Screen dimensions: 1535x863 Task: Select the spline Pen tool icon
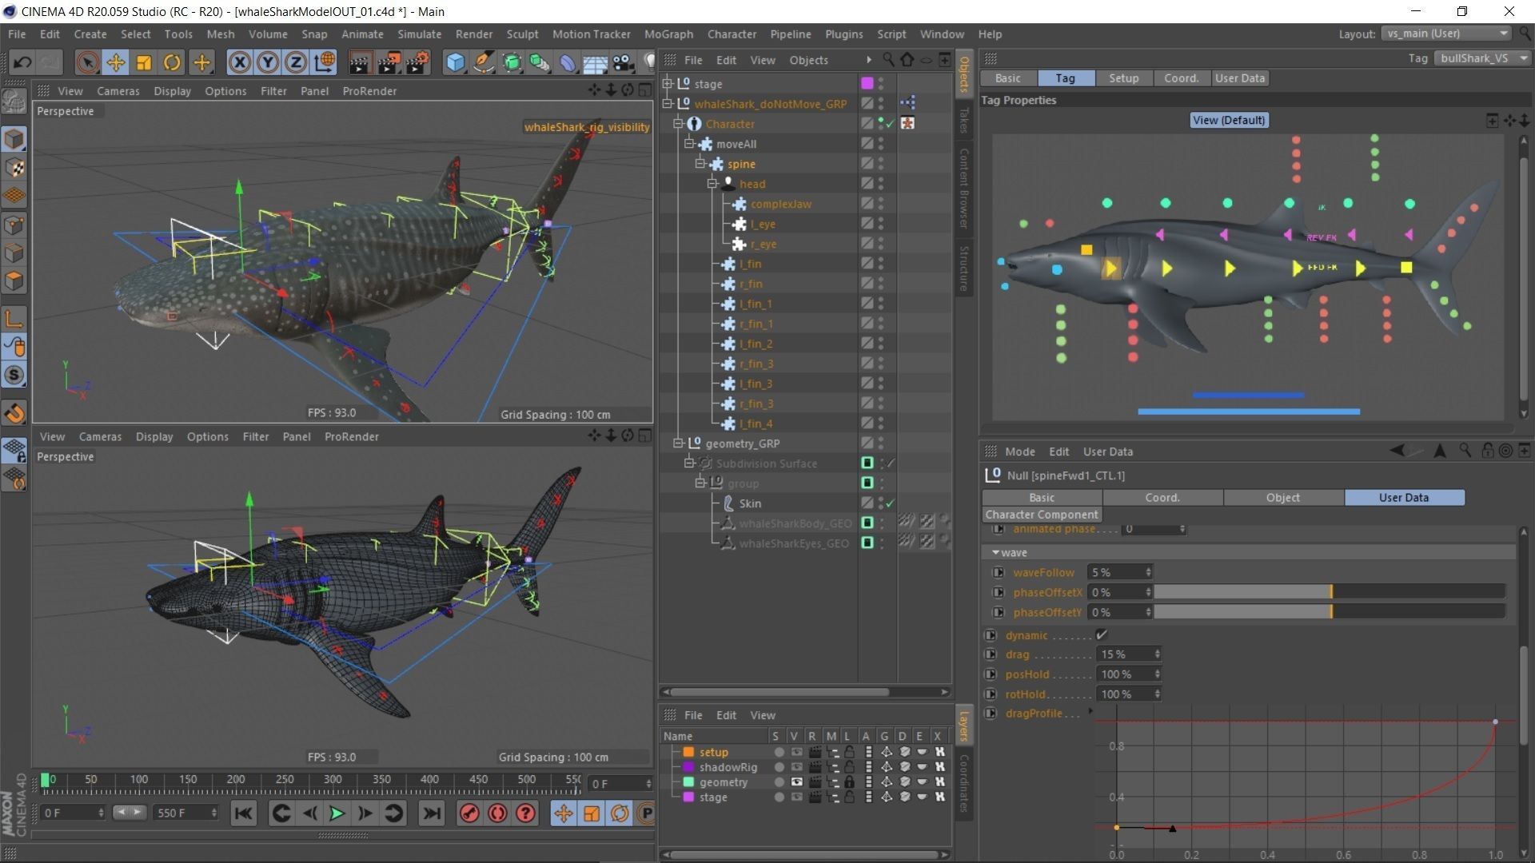click(x=484, y=62)
